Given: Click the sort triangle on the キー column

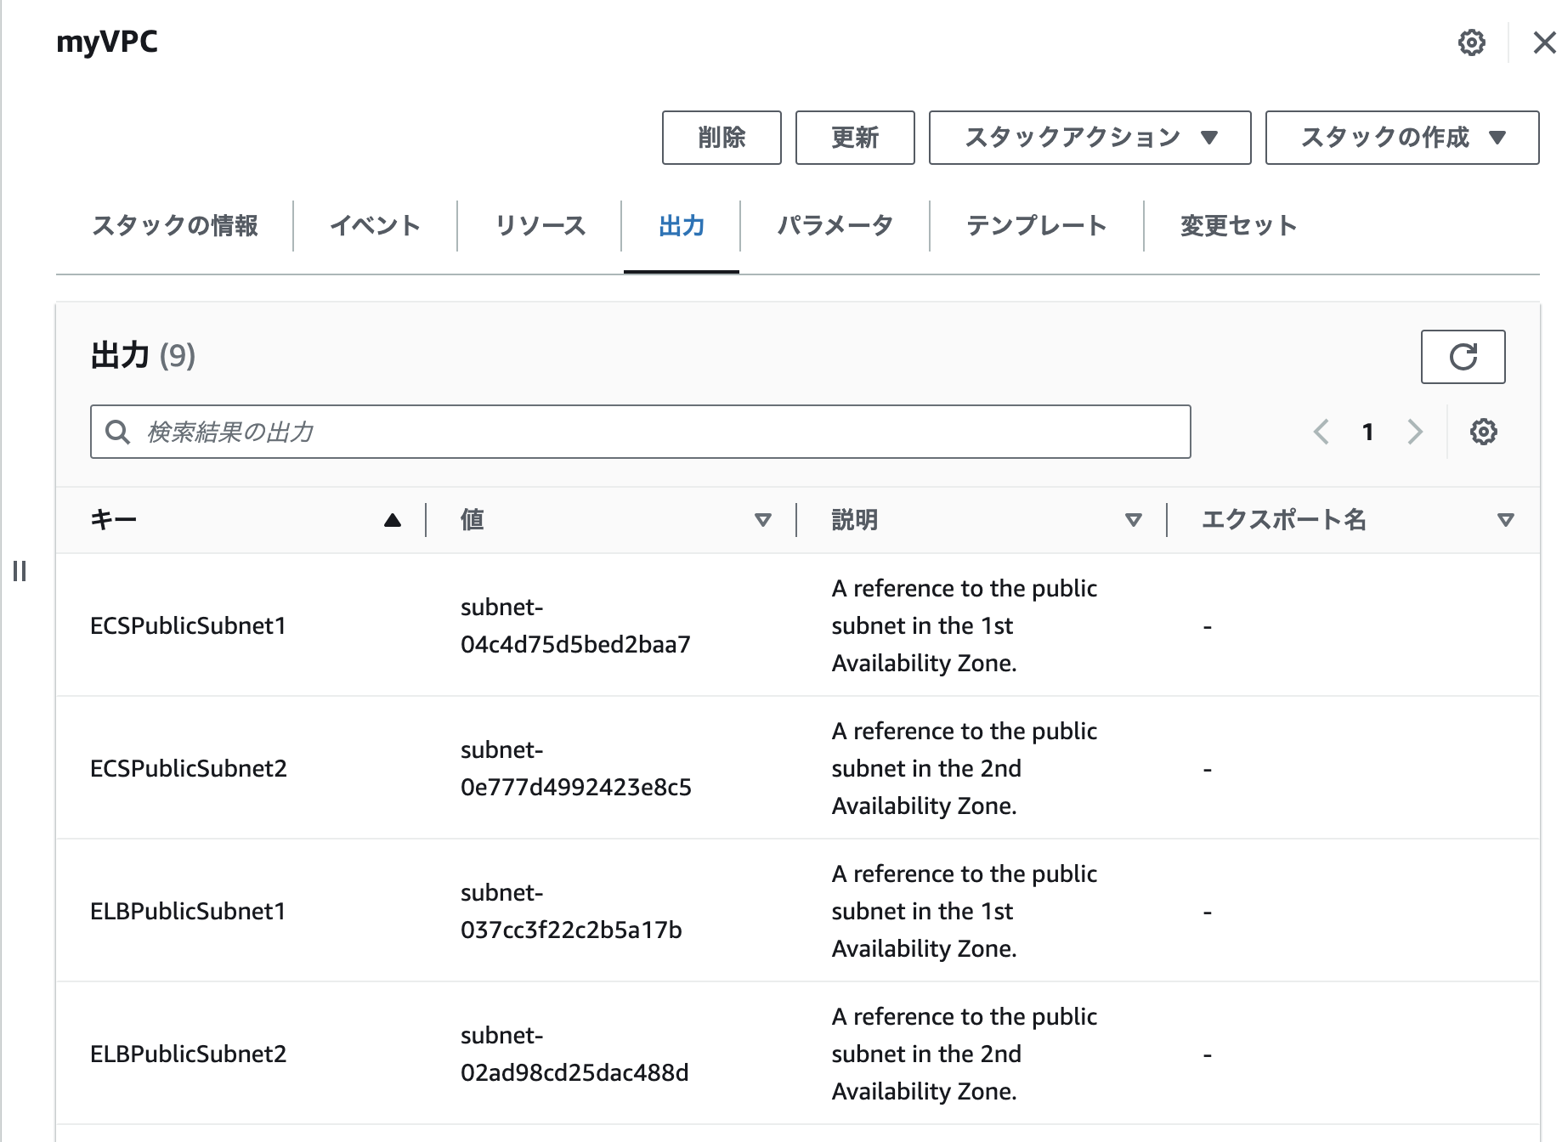Looking at the screenshot, I should coord(392,519).
